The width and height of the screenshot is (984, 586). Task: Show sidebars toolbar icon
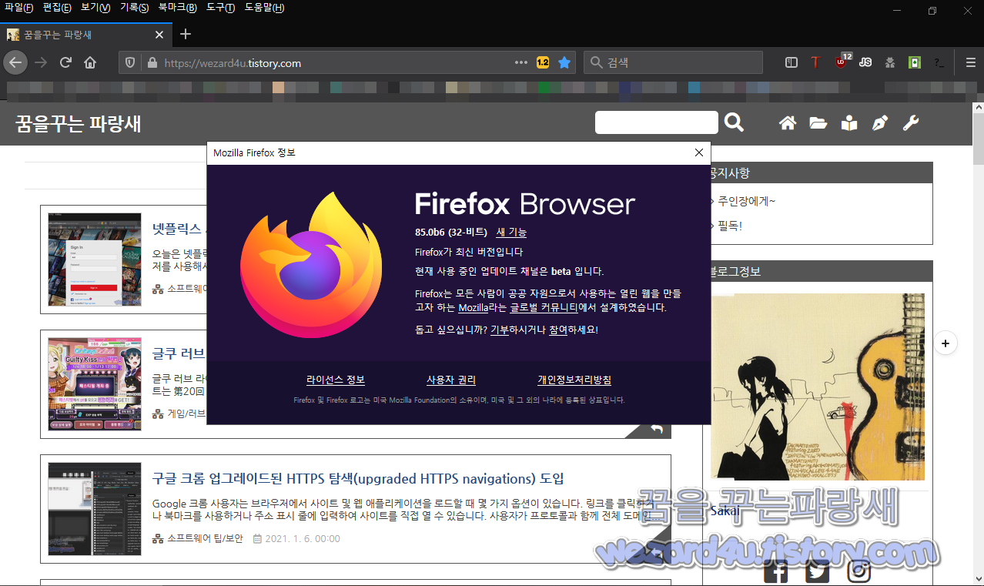[x=792, y=62]
